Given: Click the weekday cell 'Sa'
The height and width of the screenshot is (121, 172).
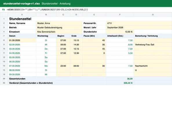Looking at the screenshot, I should pyautogui.click(x=46, y=57).
